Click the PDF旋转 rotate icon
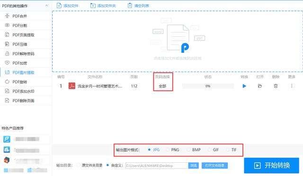 pyautogui.click(x=7, y=82)
